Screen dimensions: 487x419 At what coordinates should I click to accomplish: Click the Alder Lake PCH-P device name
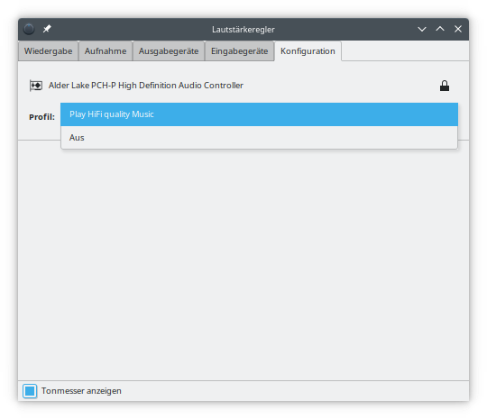[146, 86]
